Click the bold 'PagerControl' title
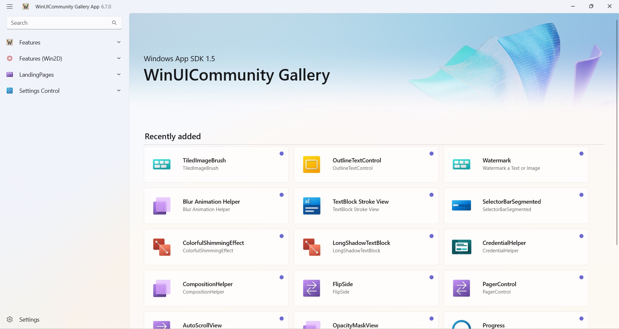Image resolution: width=619 pixels, height=329 pixels. click(x=499, y=284)
